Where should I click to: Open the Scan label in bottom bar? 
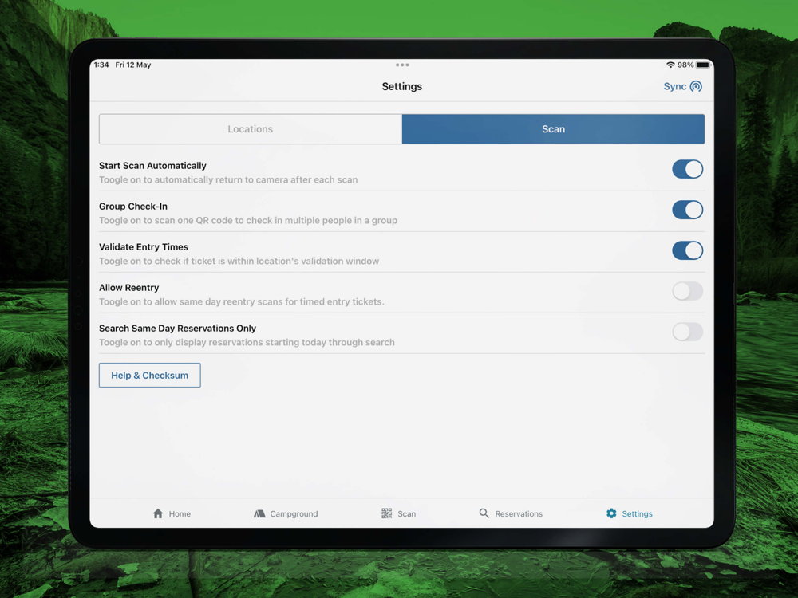[407, 514]
